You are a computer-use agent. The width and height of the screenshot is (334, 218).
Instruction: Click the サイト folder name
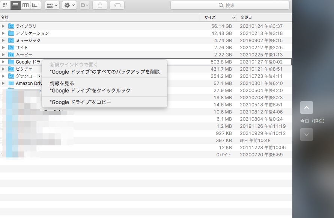click(x=22, y=48)
